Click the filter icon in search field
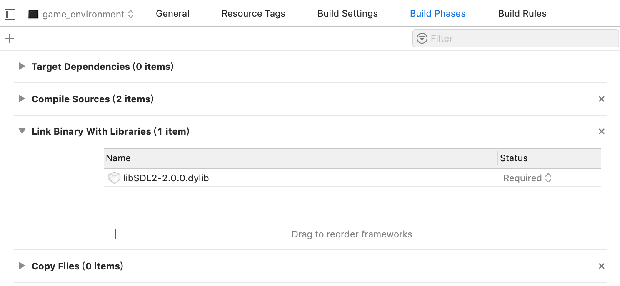The height and width of the screenshot is (286, 620). tap(422, 39)
